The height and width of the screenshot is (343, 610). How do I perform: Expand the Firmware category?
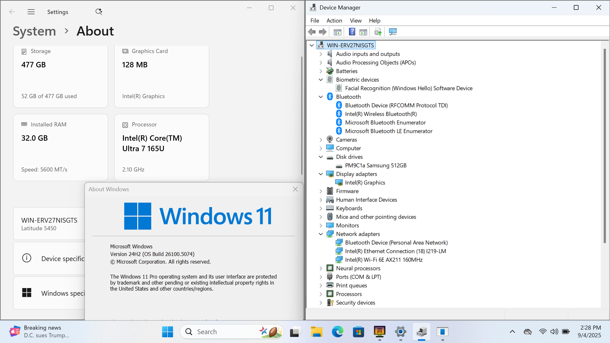pos(321,191)
